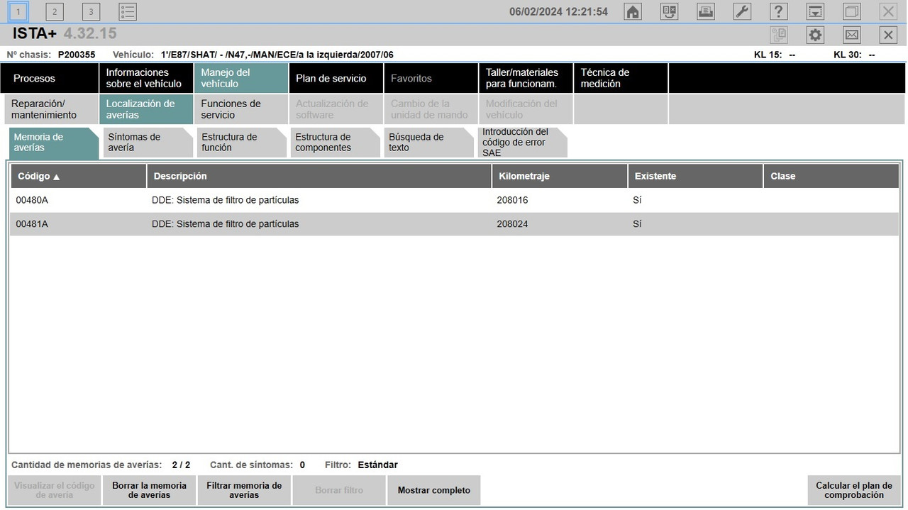Sort by Descripción column header
The image size is (908, 510).
pos(319,176)
